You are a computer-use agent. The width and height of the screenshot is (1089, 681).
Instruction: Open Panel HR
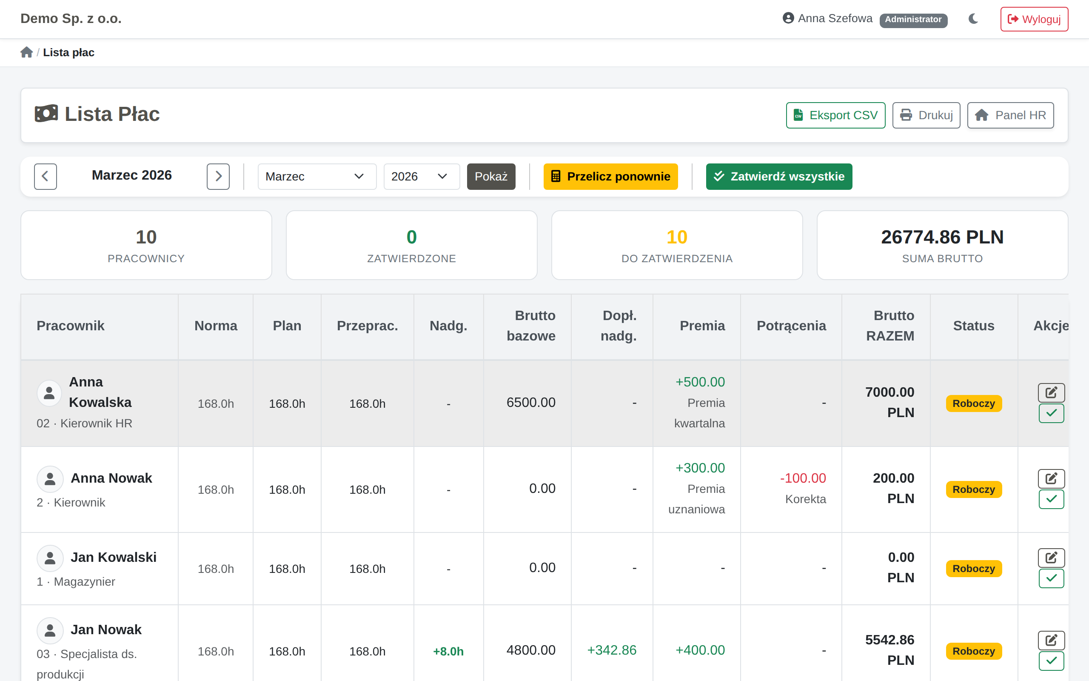(x=1010, y=115)
